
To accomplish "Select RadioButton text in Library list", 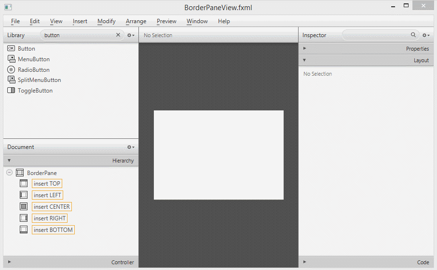I will (x=34, y=69).
